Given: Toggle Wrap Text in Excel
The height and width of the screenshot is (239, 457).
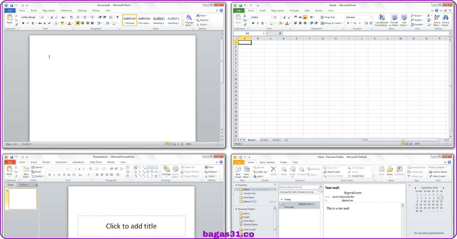Looking at the screenshot, I should click(x=328, y=17).
